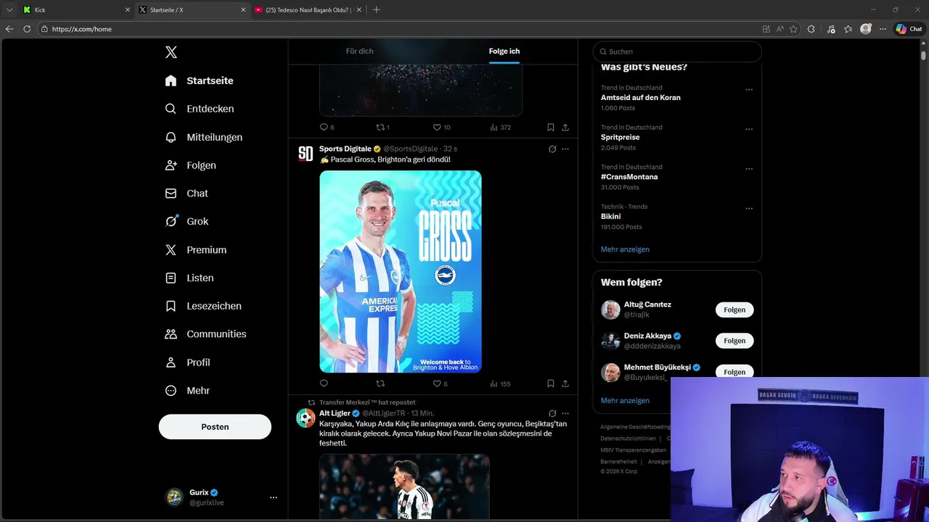
Task: Open Datenschutzrichtlinien footer link
Action: click(x=628, y=439)
